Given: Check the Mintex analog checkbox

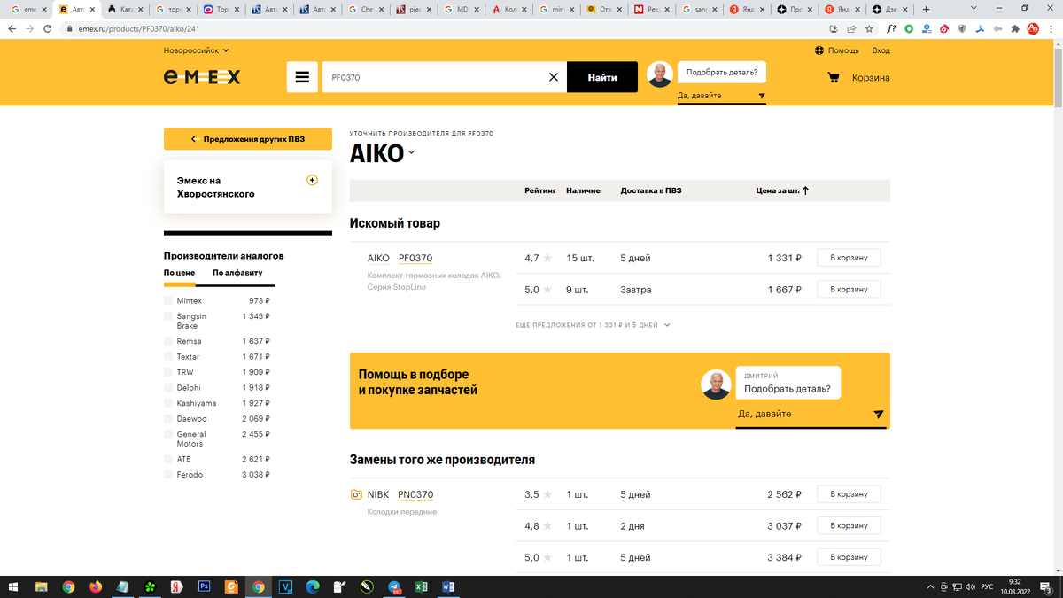Looking at the screenshot, I should (168, 301).
